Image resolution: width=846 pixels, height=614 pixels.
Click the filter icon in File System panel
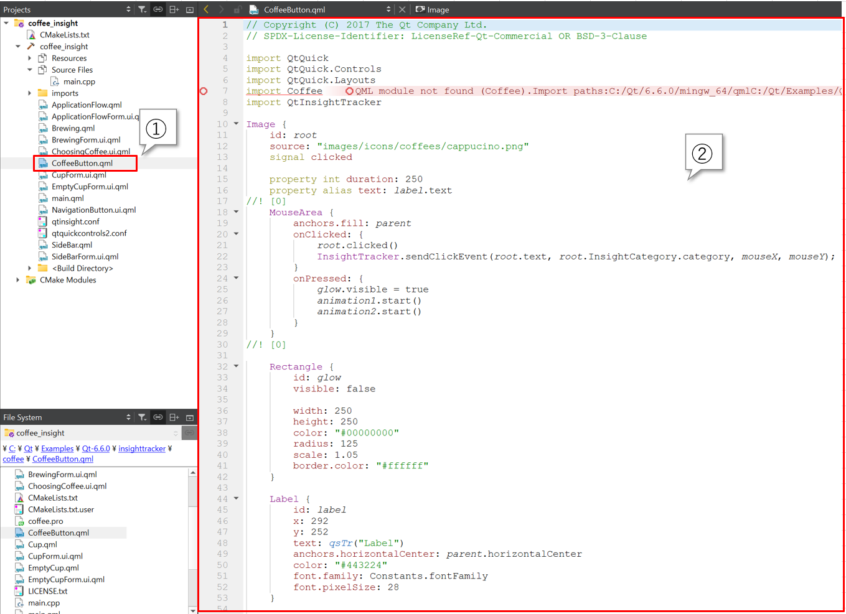(143, 417)
